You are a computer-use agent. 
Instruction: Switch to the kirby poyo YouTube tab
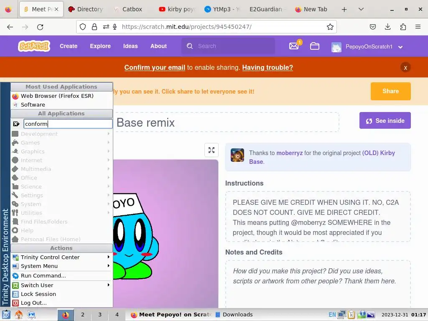(177, 9)
